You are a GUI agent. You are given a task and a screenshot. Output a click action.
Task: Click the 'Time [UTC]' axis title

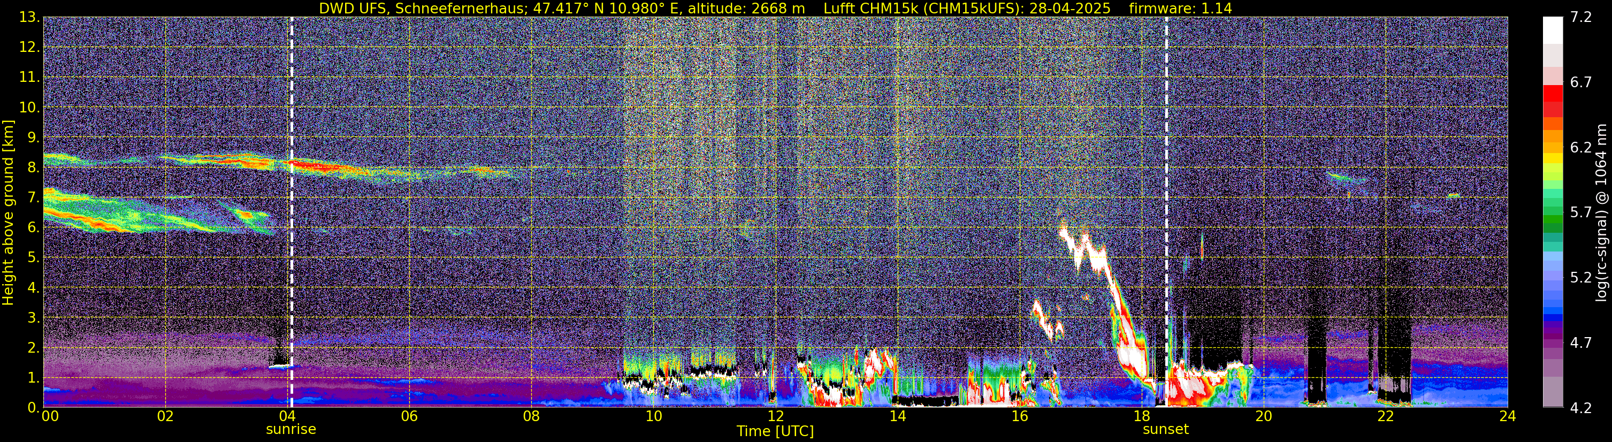tap(775, 431)
